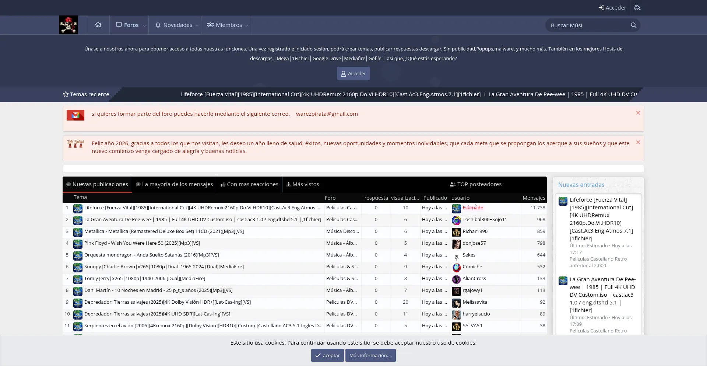Expand the Foros dropdown arrow

point(144,25)
